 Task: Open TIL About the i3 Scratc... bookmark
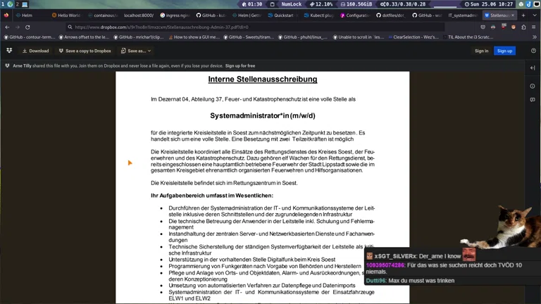click(x=468, y=37)
